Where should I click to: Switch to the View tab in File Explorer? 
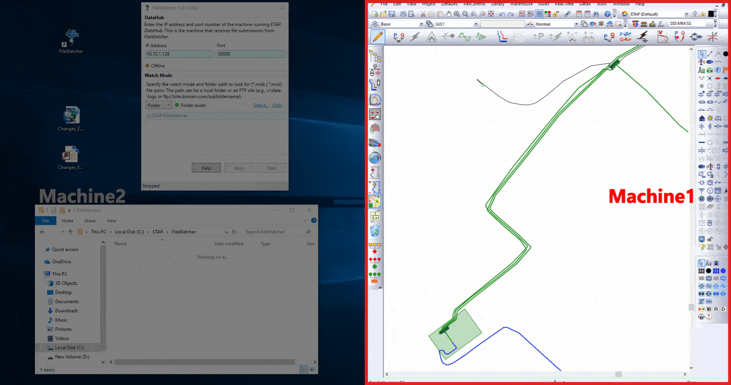tap(111, 221)
